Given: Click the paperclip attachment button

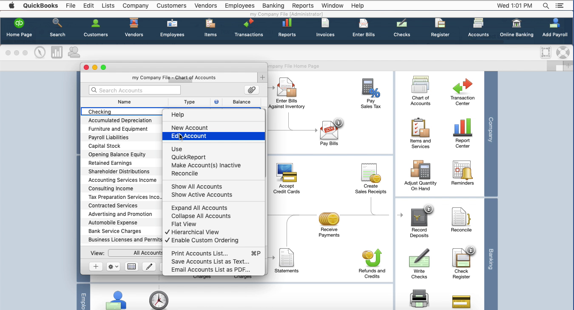Looking at the screenshot, I should [x=252, y=90].
